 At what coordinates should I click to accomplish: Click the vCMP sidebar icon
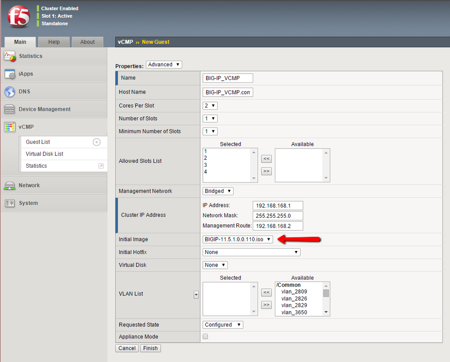pyautogui.click(x=10, y=127)
